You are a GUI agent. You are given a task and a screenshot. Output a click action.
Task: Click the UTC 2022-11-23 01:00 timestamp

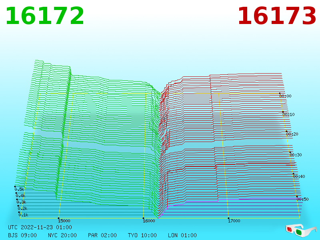40,227
